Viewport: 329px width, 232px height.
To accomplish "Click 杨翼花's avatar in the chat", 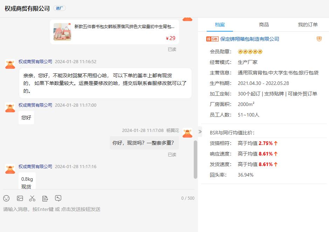I will (x=187, y=133).
